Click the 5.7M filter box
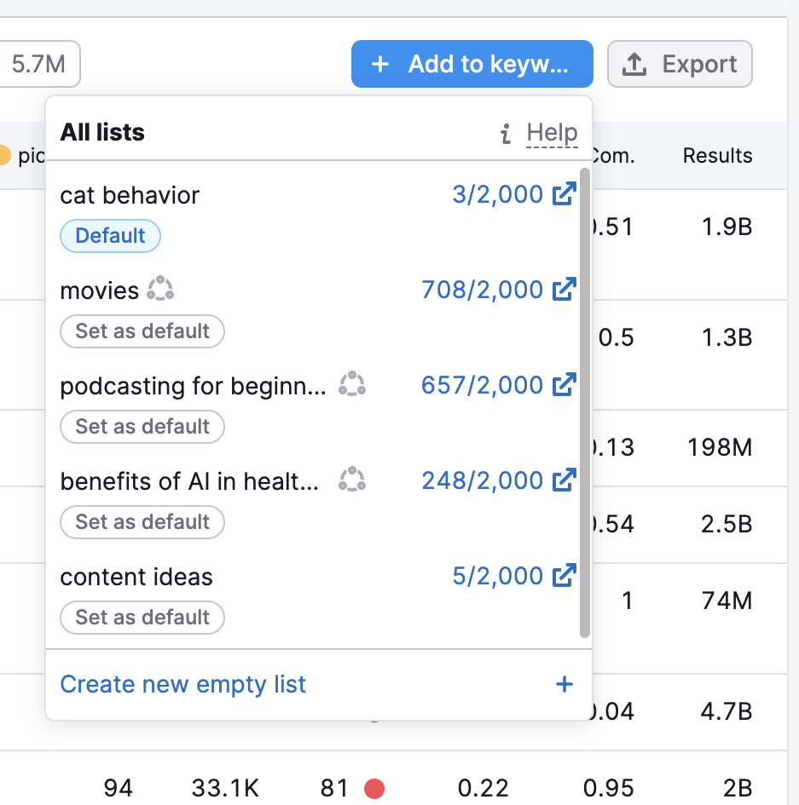This screenshot has height=805, width=799. coord(38,64)
